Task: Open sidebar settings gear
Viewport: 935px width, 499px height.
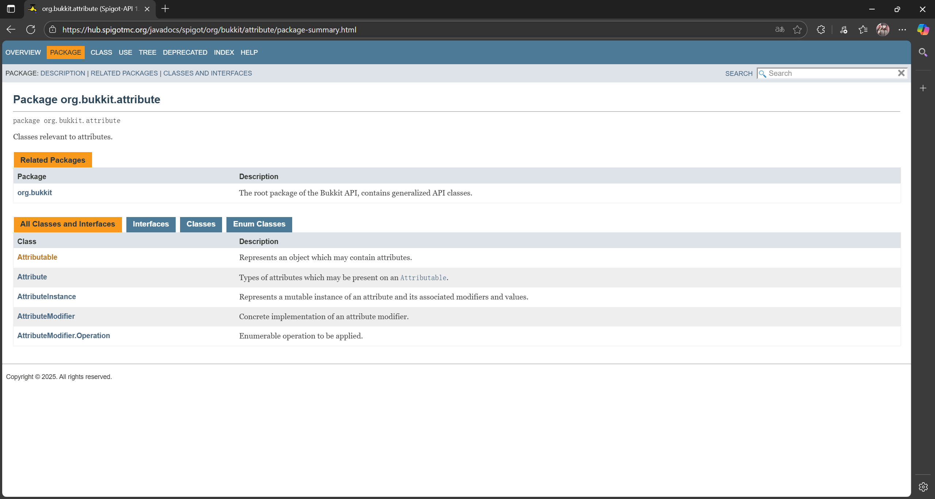Action: pos(923,486)
